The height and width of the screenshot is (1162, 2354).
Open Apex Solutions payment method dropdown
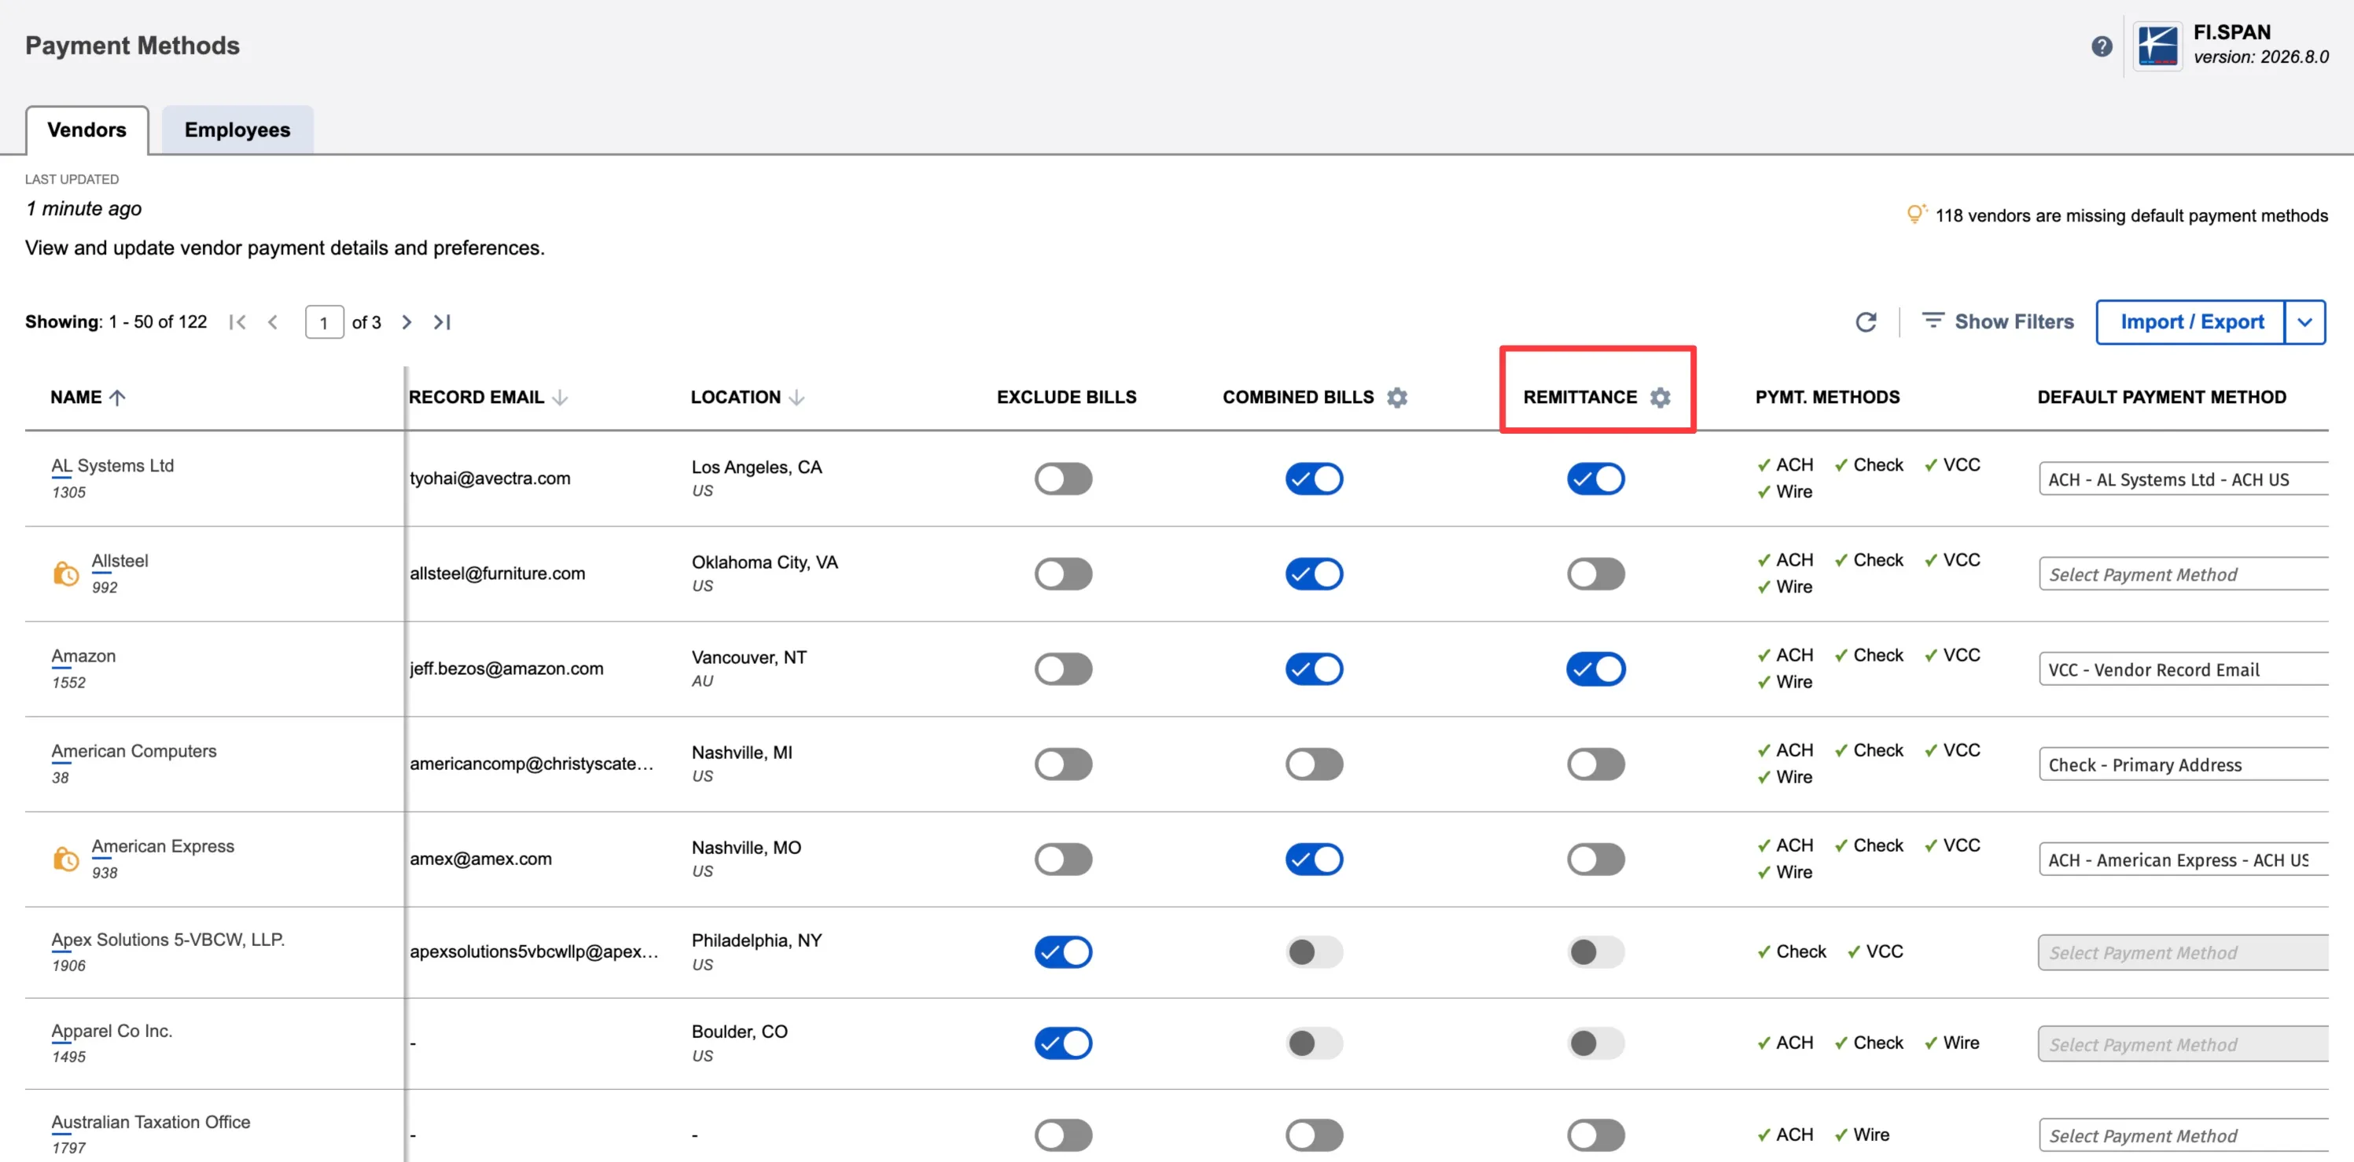2183,952
